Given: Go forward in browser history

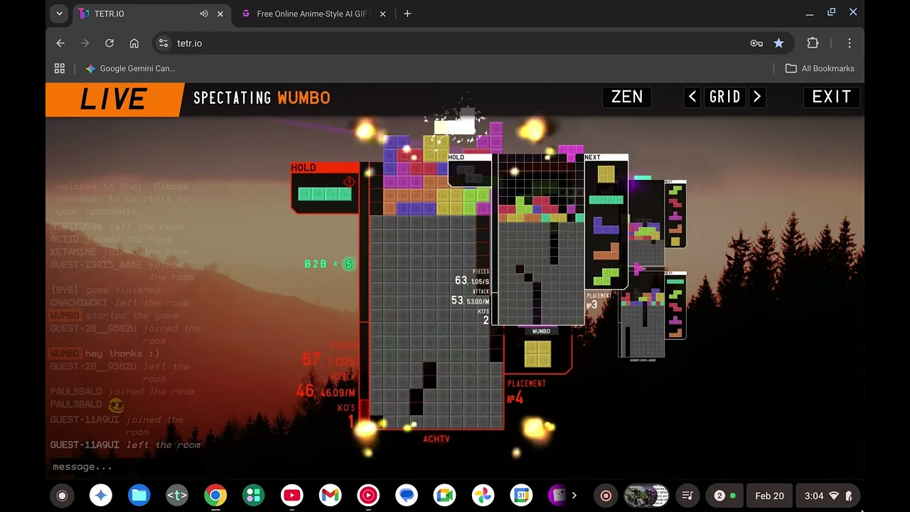Looking at the screenshot, I should (85, 43).
